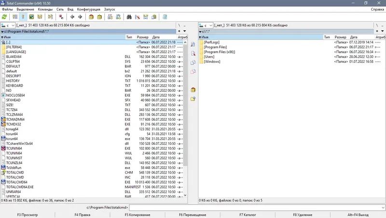Click the Pack files toolbar icon
Viewport: 386px width, 218px height.
(x=91, y=17)
